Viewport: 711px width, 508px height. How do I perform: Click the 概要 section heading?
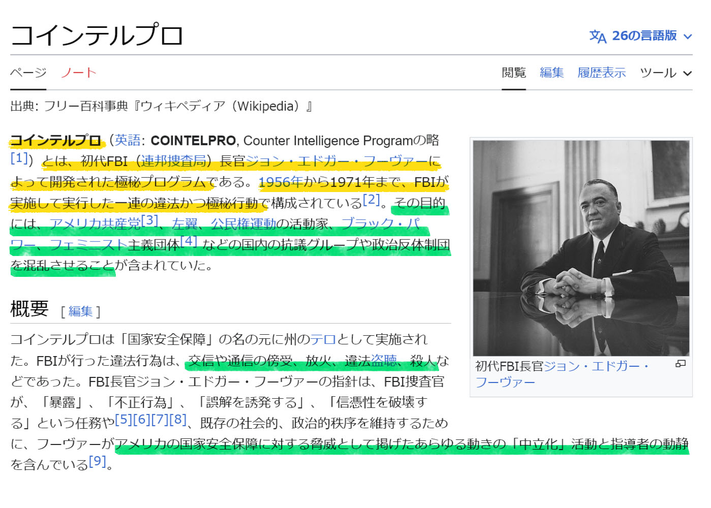click(29, 308)
